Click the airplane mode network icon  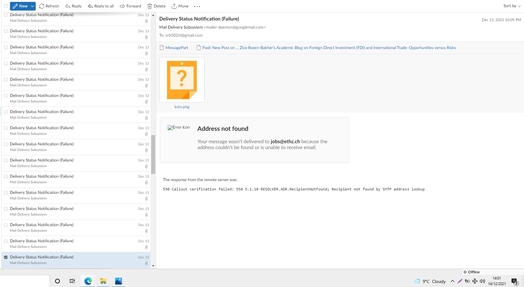tap(475, 281)
